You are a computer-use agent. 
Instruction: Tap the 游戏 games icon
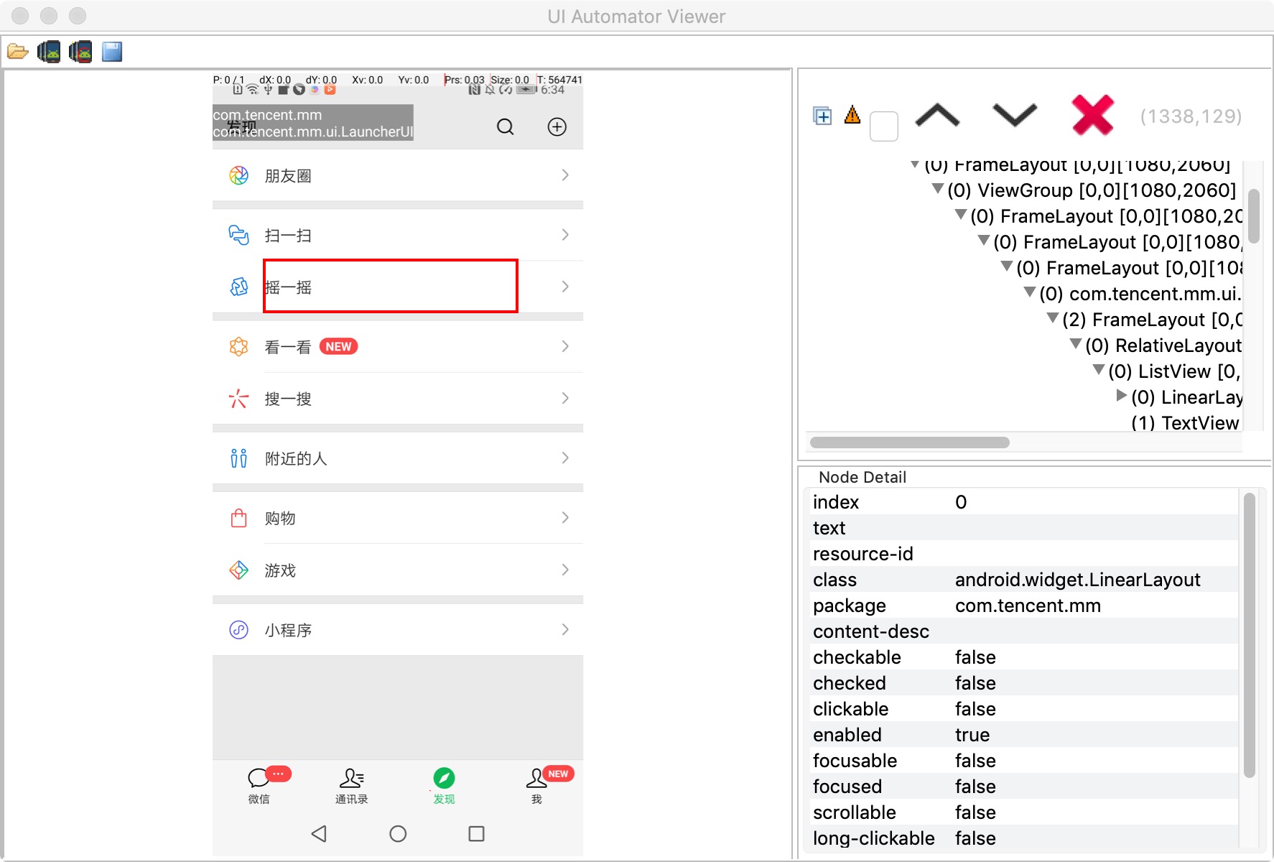(238, 570)
